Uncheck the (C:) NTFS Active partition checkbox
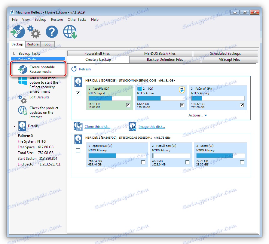The width and height of the screenshot is (269, 244). [x=182, y=105]
